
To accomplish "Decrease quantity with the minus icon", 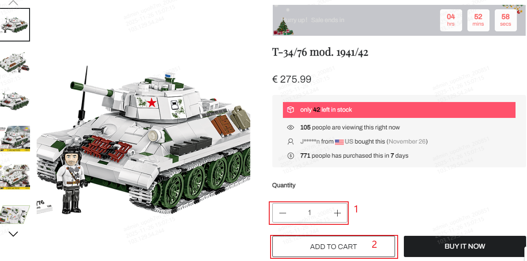I will click(282, 213).
